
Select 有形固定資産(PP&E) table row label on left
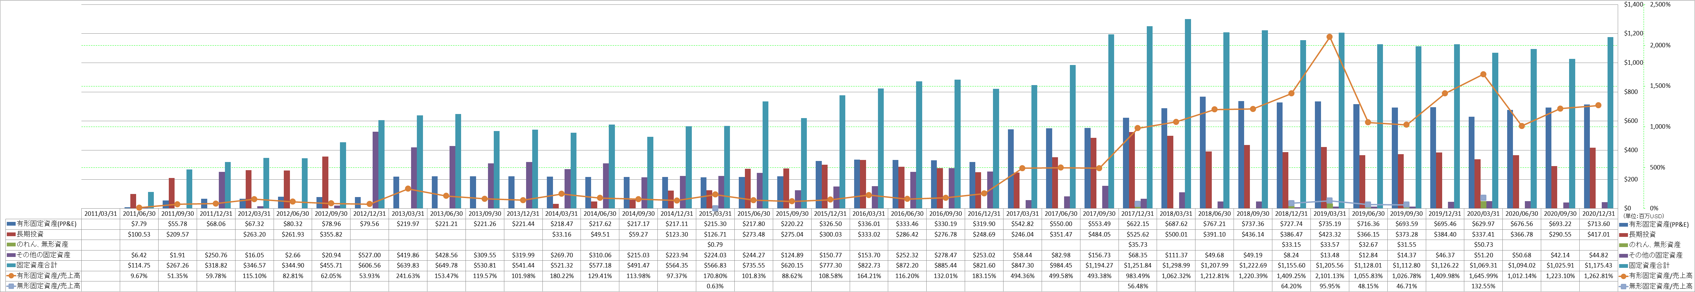41,224
